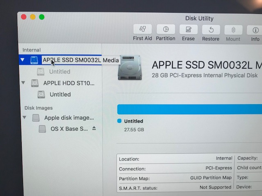Viewport: 262px width, 196px height.
Task: Click the Apple disk image icon
Action: coord(36,118)
